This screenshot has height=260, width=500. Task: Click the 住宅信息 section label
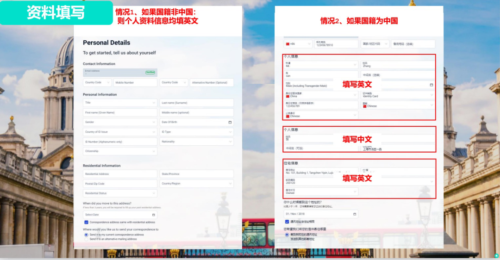(291, 163)
